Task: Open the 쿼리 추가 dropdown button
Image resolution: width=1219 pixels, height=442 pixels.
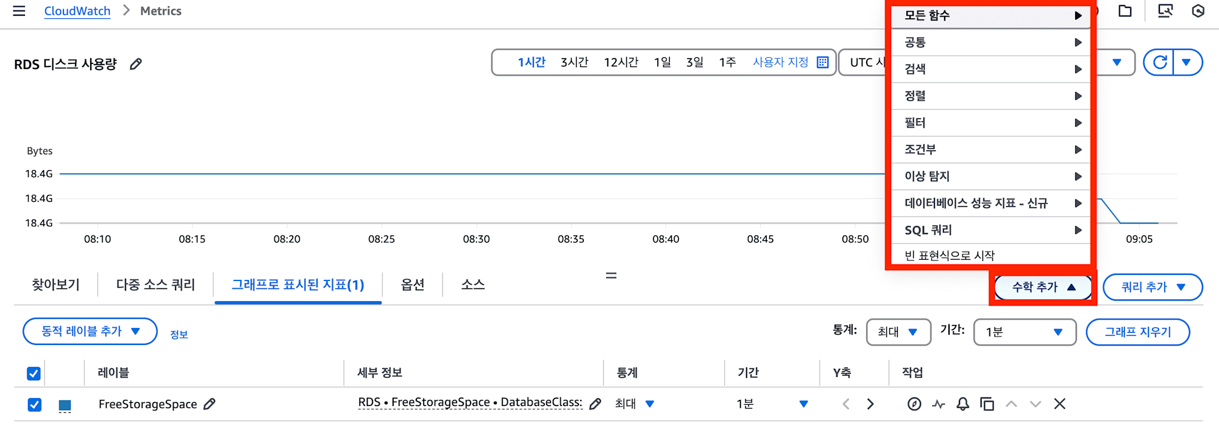Action: tap(1153, 287)
